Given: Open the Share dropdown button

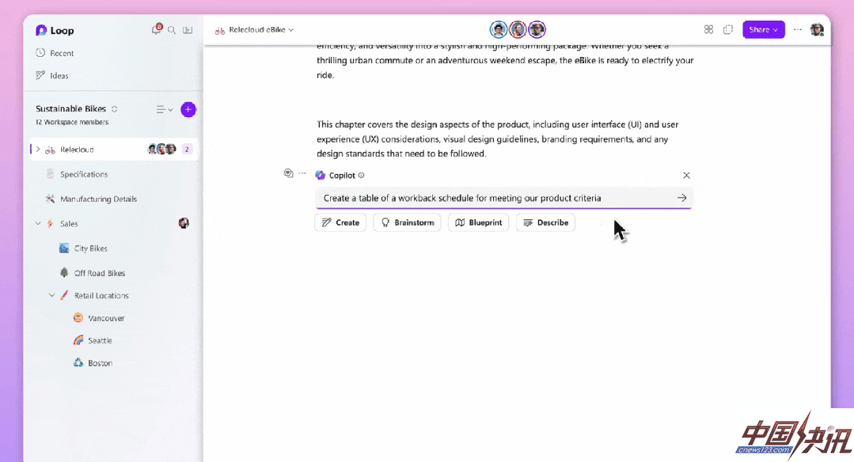Looking at the screenshot, I should 764,29.
